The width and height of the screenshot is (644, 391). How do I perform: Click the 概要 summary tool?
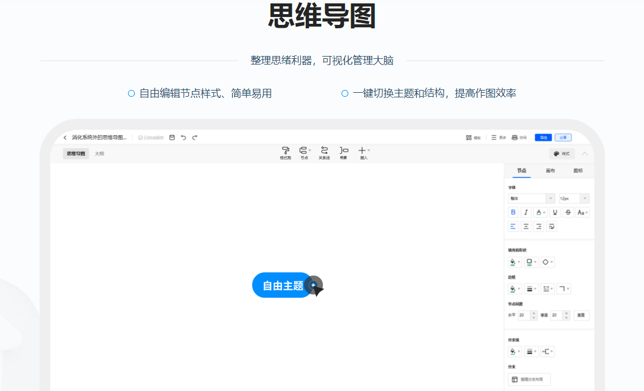click(x=343, y=153)
